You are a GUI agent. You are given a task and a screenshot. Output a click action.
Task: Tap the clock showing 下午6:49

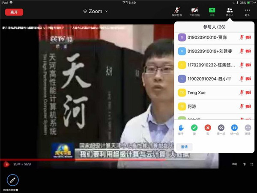pyautogui.click(x=129, y=3)
